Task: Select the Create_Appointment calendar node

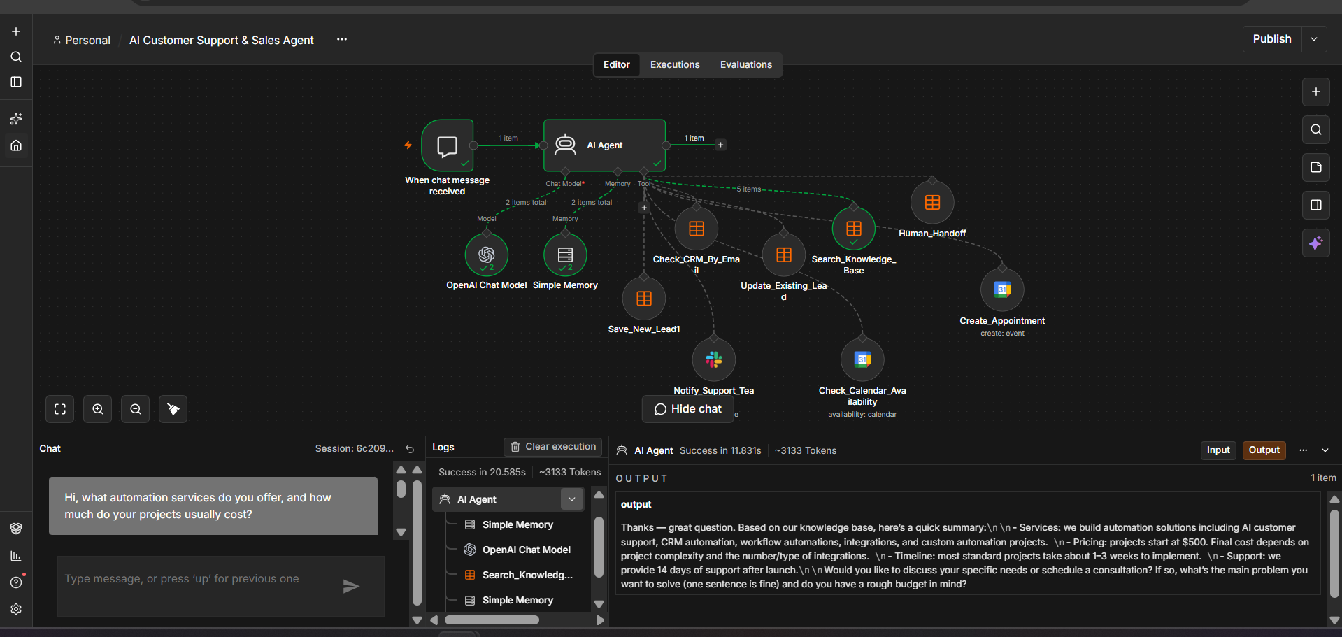Action: point(1002,289)
